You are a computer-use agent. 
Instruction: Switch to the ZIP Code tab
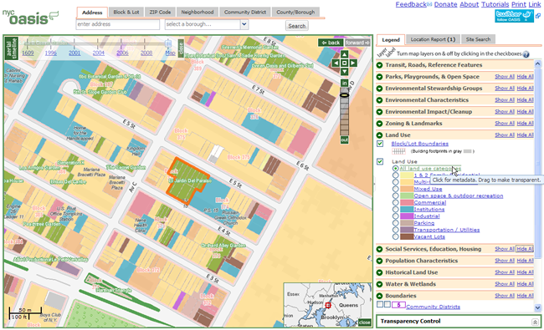tap(160, 13)
